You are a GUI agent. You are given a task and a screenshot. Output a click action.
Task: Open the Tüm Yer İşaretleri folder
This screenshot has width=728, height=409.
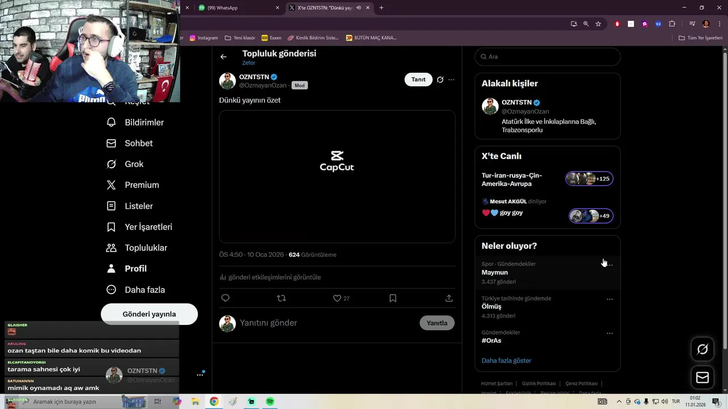click(701, 38)
